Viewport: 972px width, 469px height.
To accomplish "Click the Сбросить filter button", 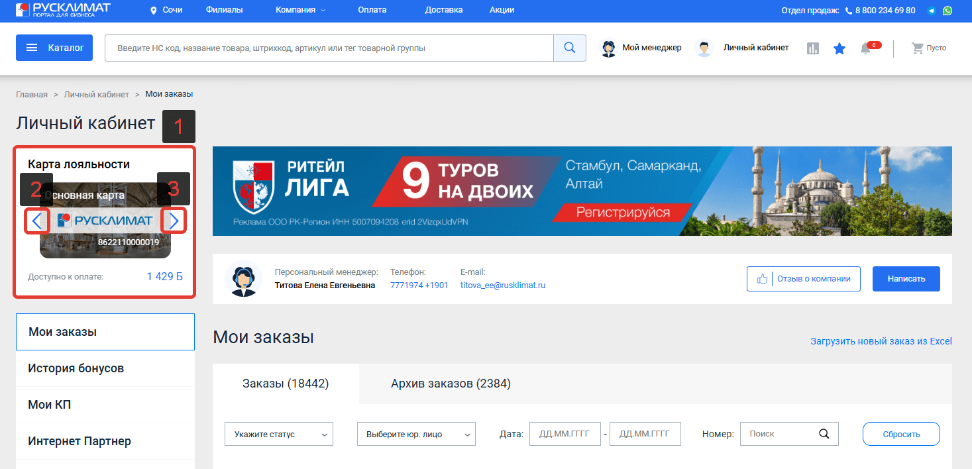I will tap(901, 434).
